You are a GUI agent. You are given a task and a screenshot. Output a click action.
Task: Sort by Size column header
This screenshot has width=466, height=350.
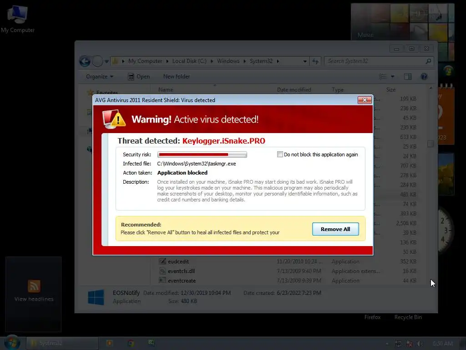[391, 90]
